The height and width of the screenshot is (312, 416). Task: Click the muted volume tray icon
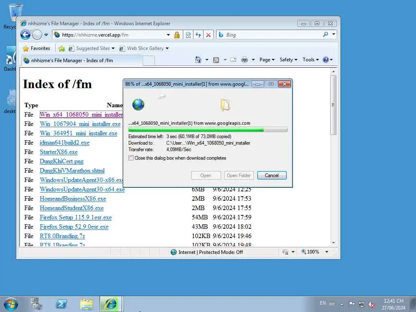371,304
